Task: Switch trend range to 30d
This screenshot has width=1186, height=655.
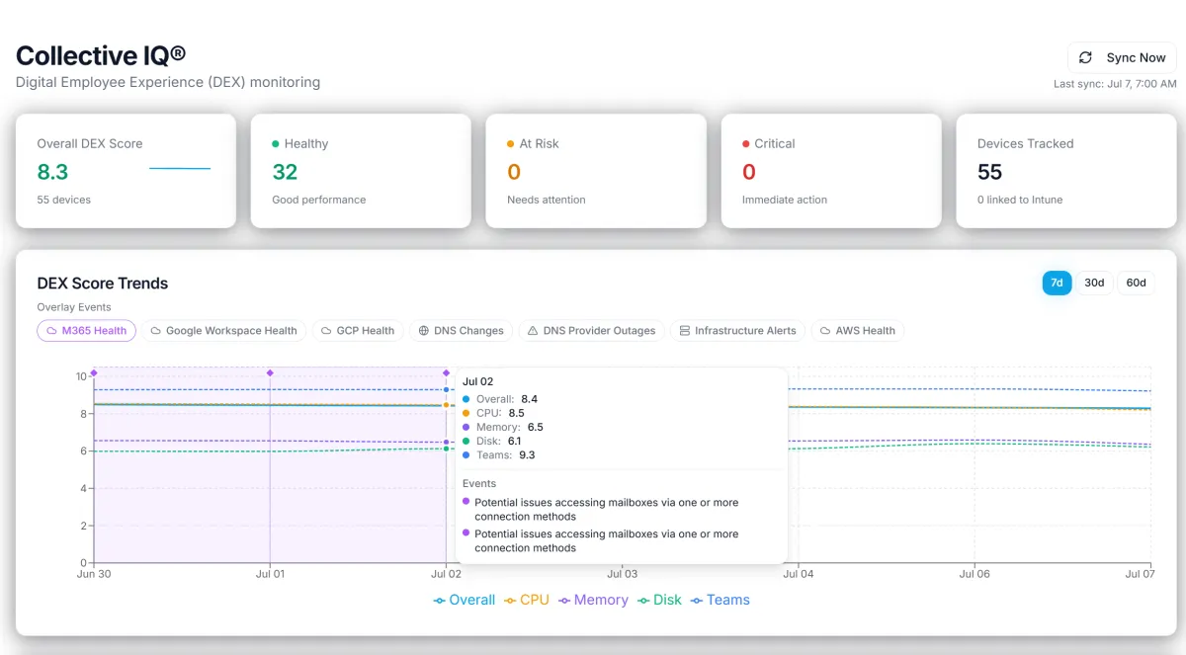Action: tap(1094, 283)
